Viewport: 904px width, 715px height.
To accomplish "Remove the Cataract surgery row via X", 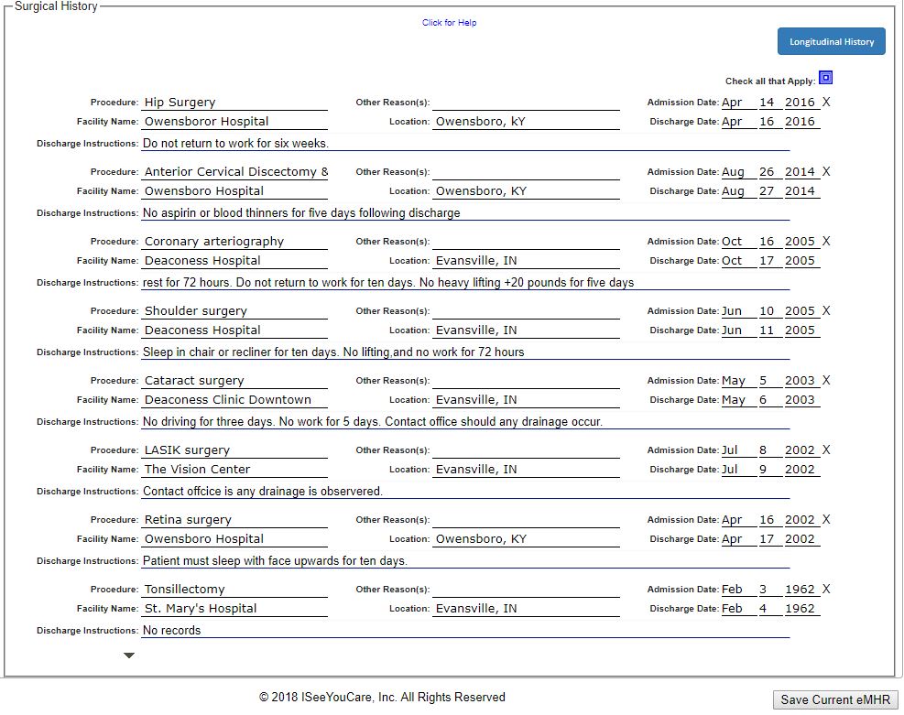I will 826,380.
